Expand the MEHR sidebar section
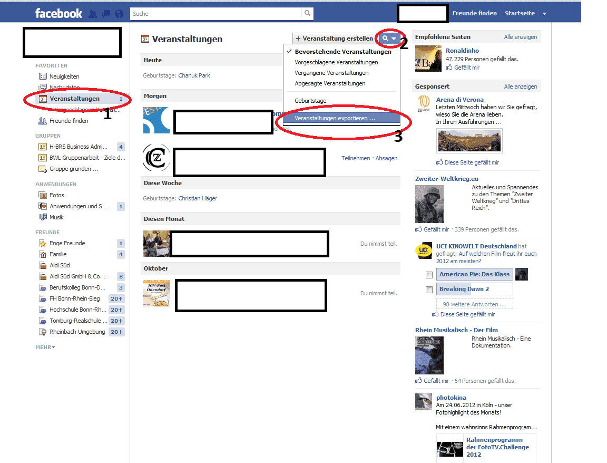 (45, 347)
